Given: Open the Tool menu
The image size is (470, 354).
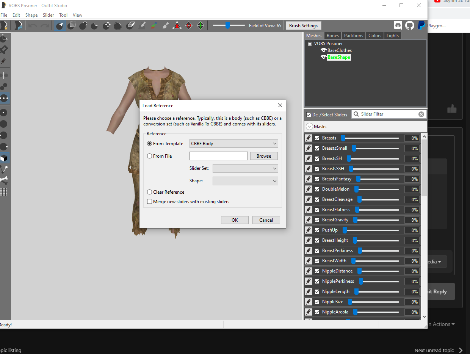Looking at the screenshot, I should (63, 15).
